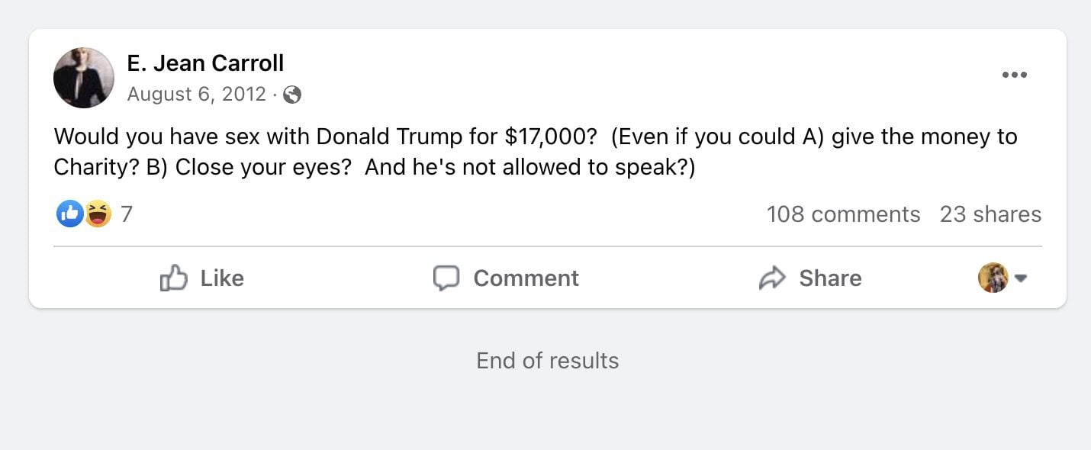Expand the comment-as identity dropdown arrow

point(1021,278)
